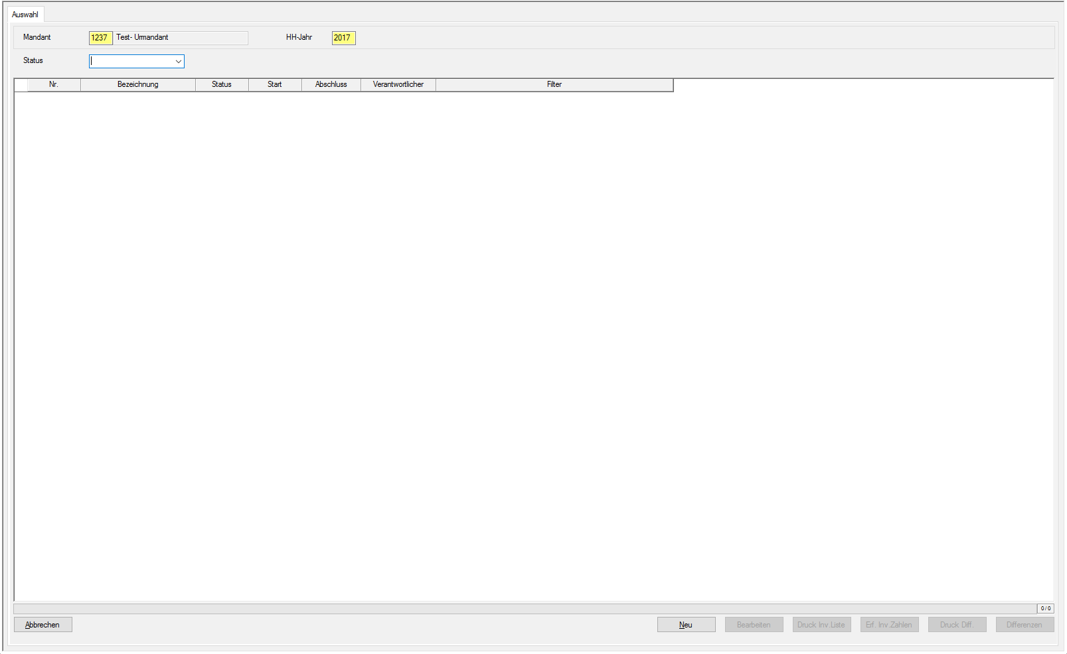Switch to the Auswahl tab
The width and height of the screenshot is (1067, 654).
25,15
